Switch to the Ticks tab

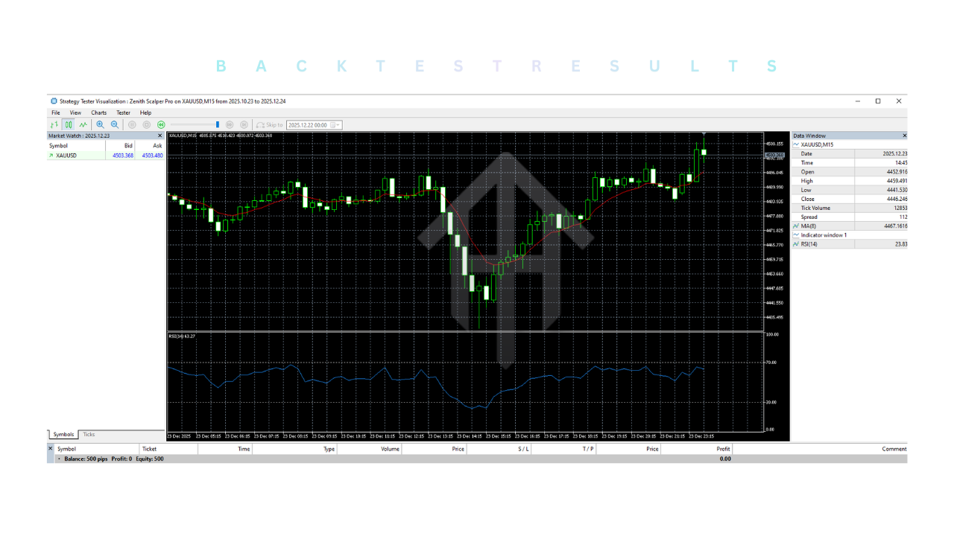tap(89, 435)
